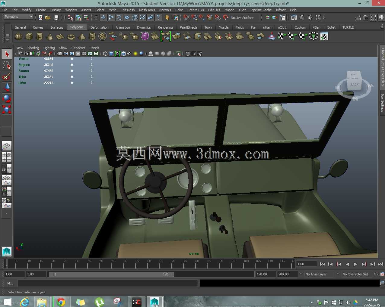Play the animation backwards
Viewport: 385px width, 307px height.
click(347, 264)
